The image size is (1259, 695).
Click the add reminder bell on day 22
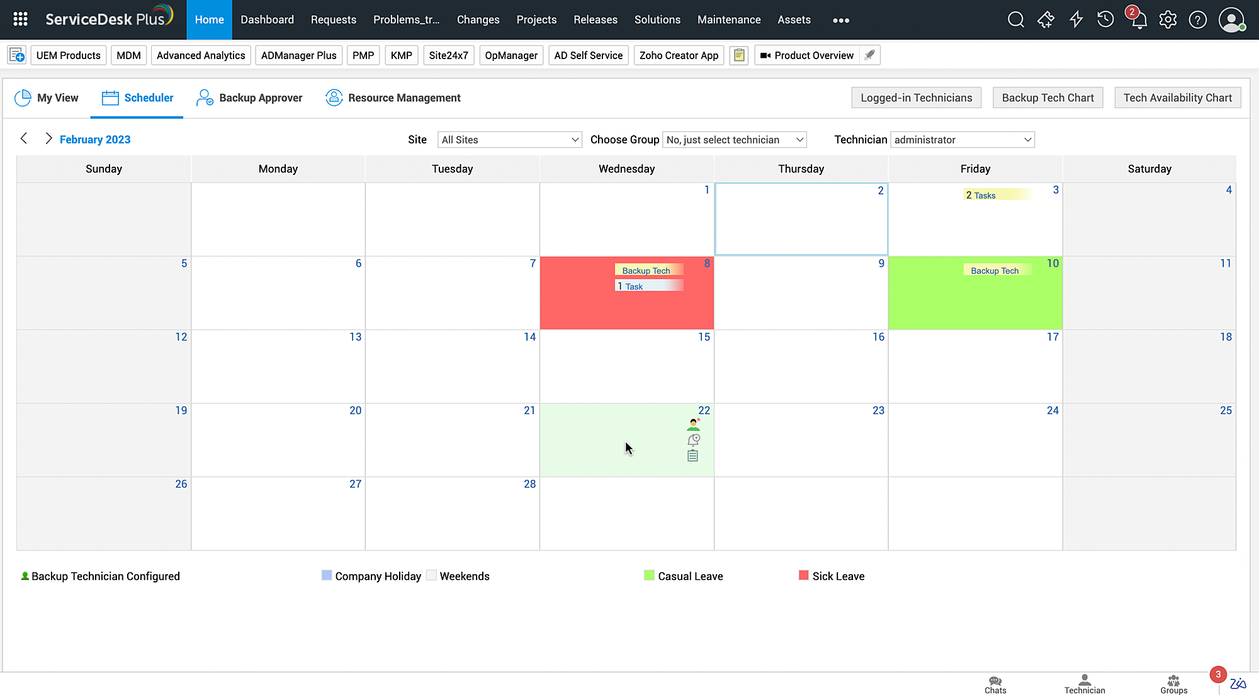pyautogui.click(x=693, y=440)
